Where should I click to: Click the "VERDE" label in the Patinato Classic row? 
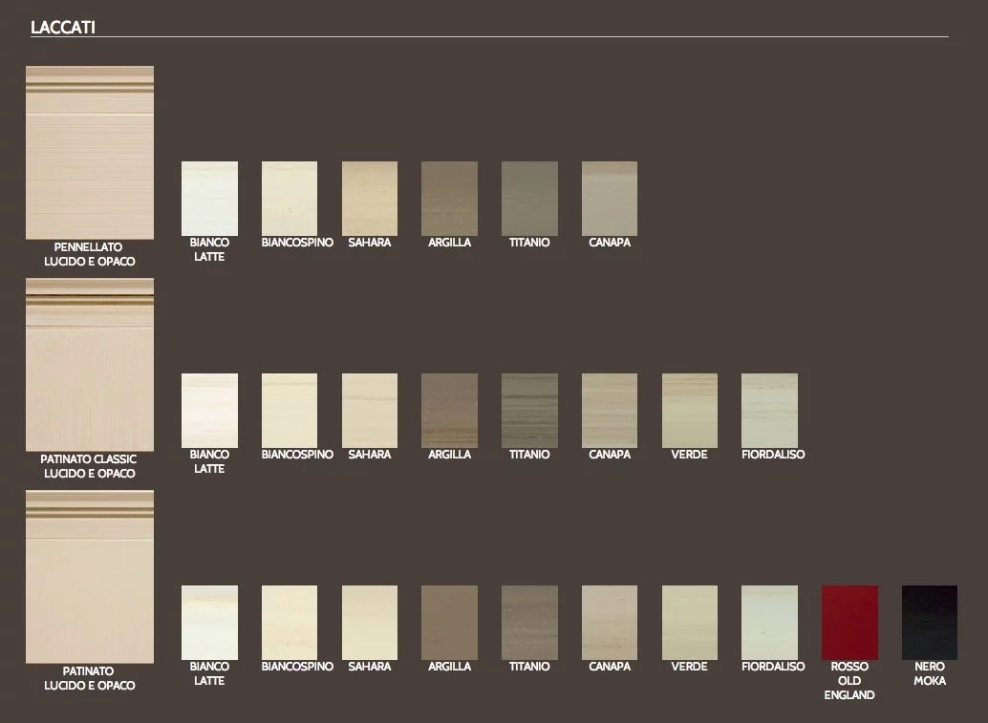click(689, 455)
